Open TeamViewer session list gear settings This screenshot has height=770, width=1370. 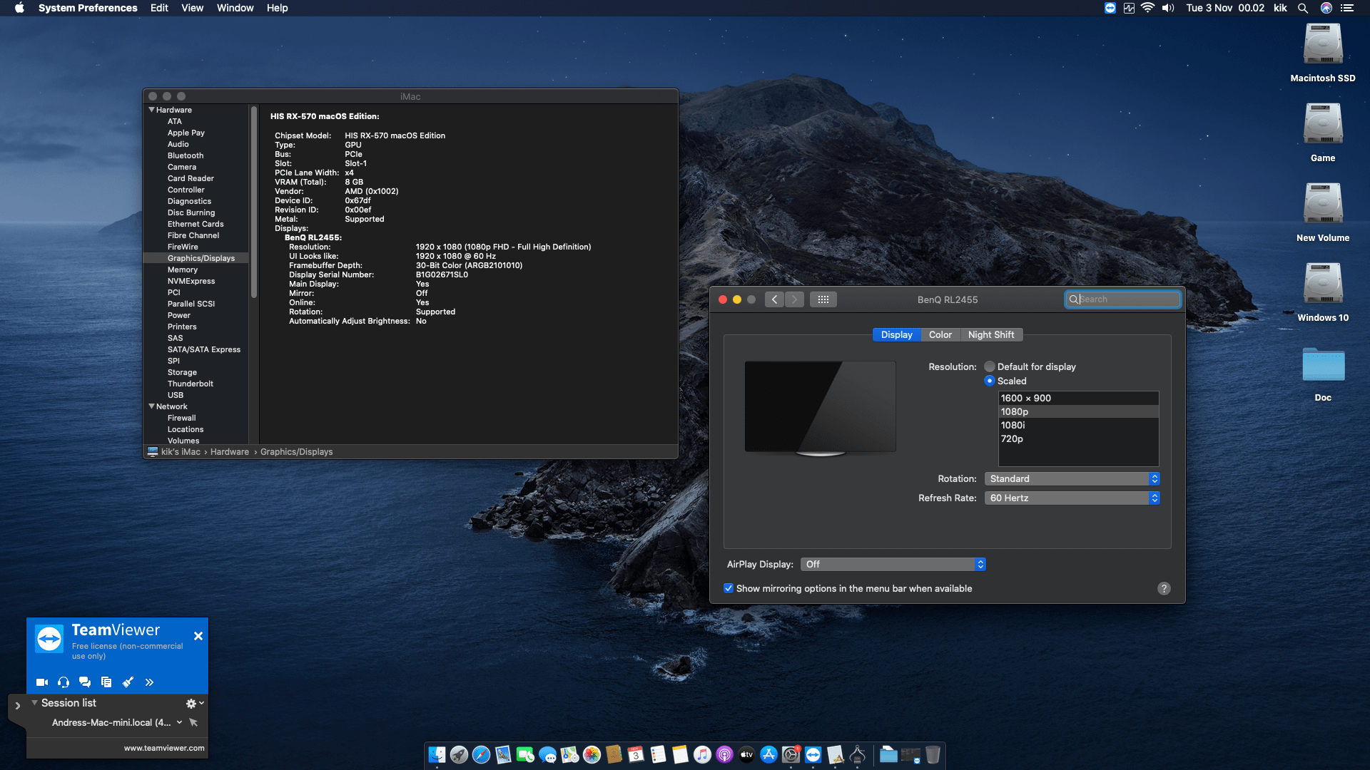click(x=191, y=703)
